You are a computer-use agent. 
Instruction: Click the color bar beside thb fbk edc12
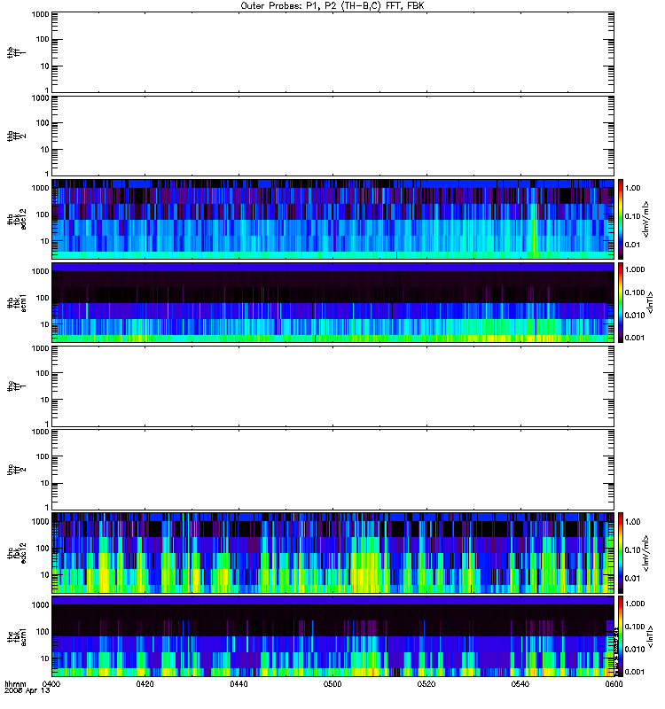click(621, 219)
